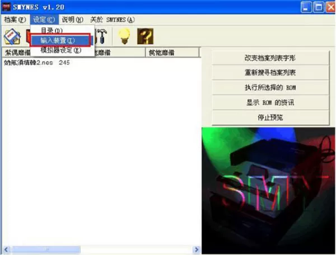Click the 显示 ROM 的资讯 button
The image size is (336, 255).
270,102
